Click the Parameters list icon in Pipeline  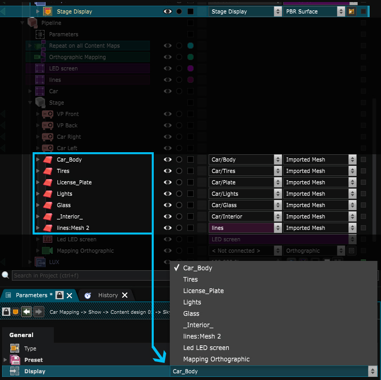40,34
